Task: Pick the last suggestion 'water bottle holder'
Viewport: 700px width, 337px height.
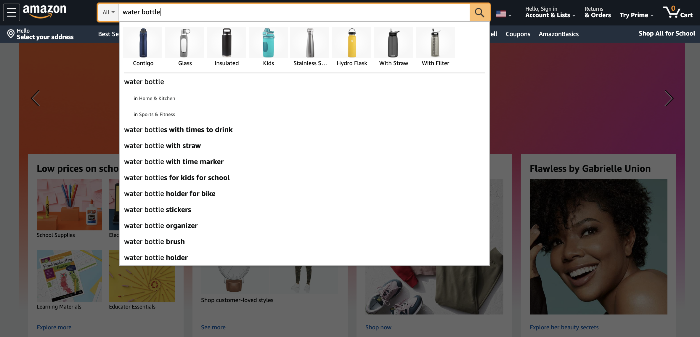Action: 304,258
